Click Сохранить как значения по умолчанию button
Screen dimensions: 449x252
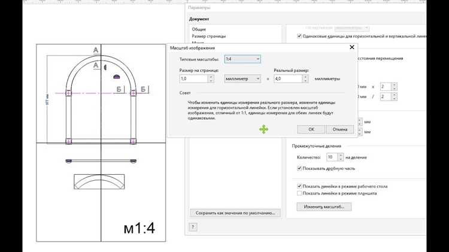point(235,212)
